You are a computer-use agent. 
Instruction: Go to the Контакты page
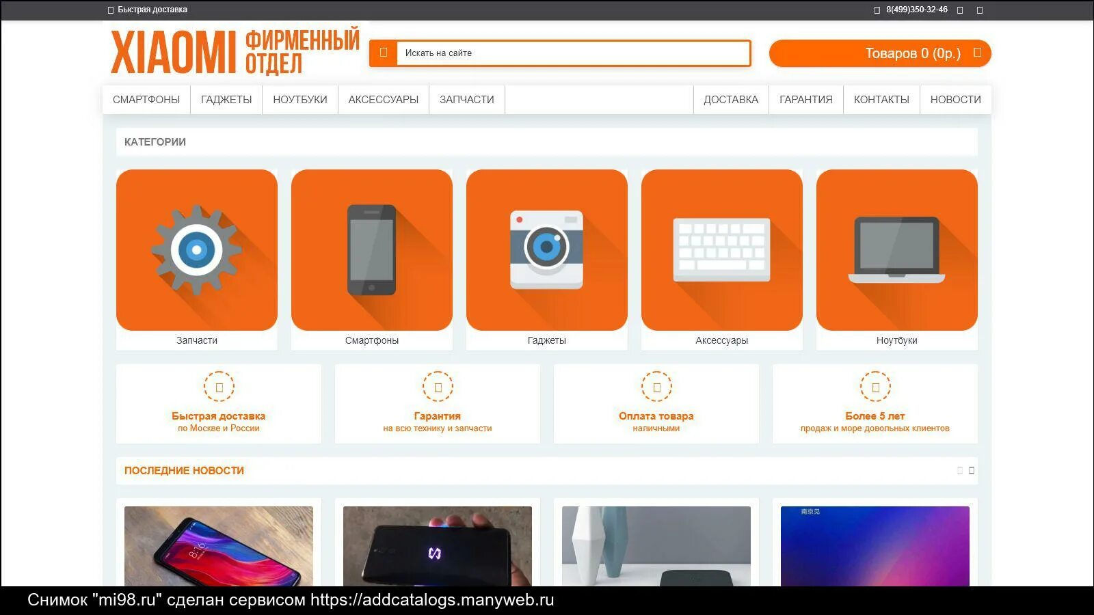point(881,100)
